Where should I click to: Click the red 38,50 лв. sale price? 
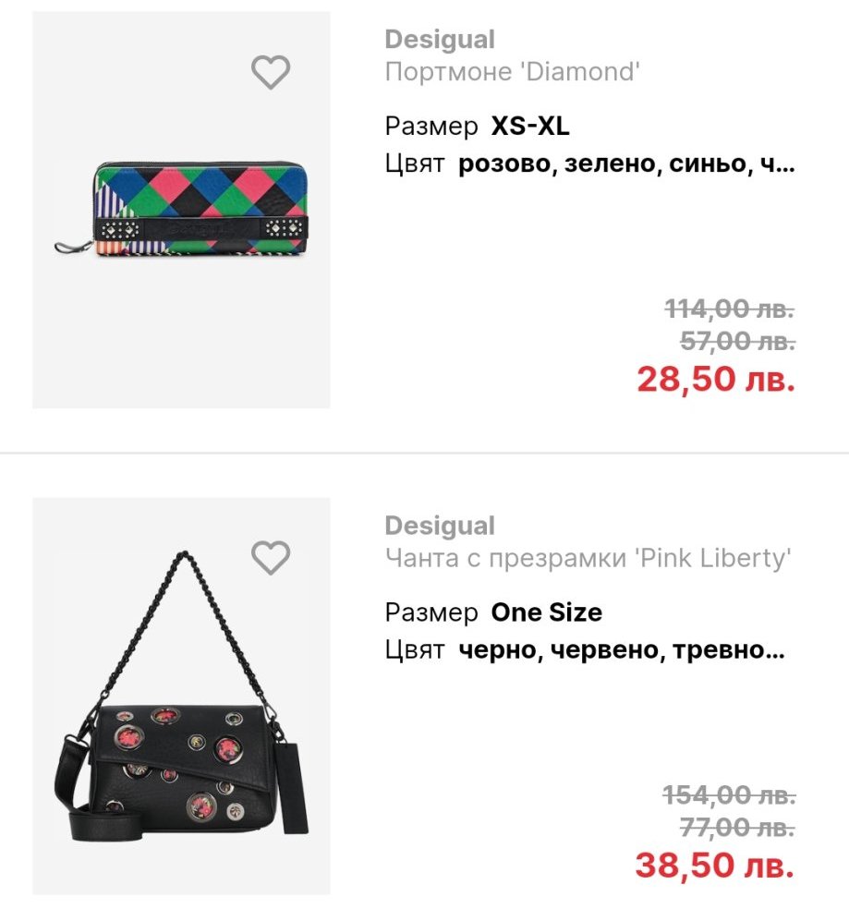pos(715,865)
